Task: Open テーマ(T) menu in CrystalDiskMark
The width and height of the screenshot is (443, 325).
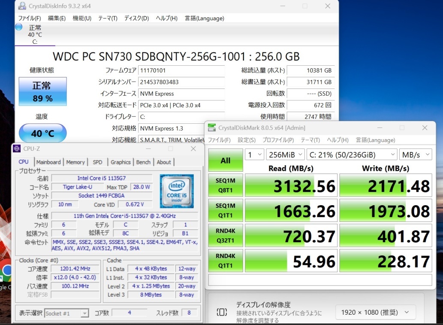Action: coord(310,140)
